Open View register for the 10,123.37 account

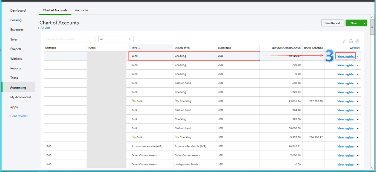point(346,56)
